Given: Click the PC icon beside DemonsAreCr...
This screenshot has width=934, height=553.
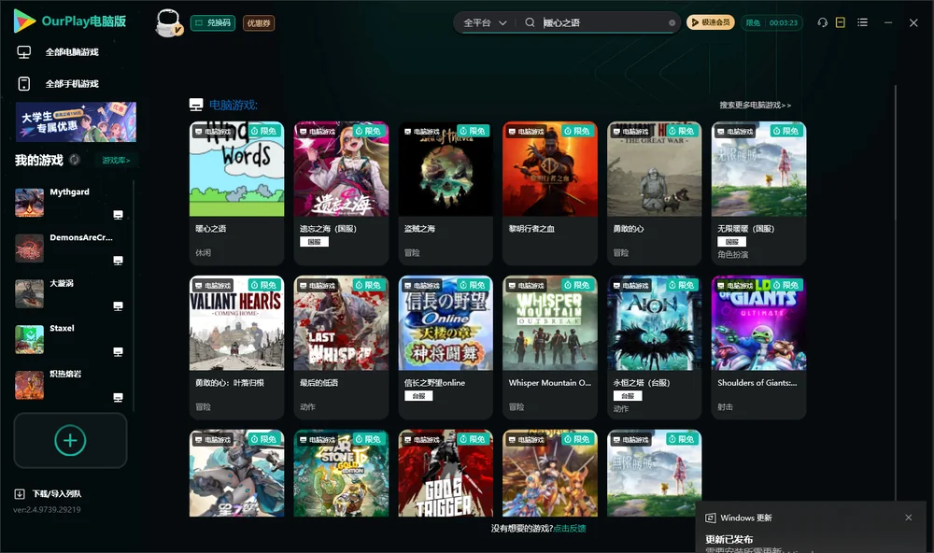Looking at the screenshot, I should click(x=118, y=261).
